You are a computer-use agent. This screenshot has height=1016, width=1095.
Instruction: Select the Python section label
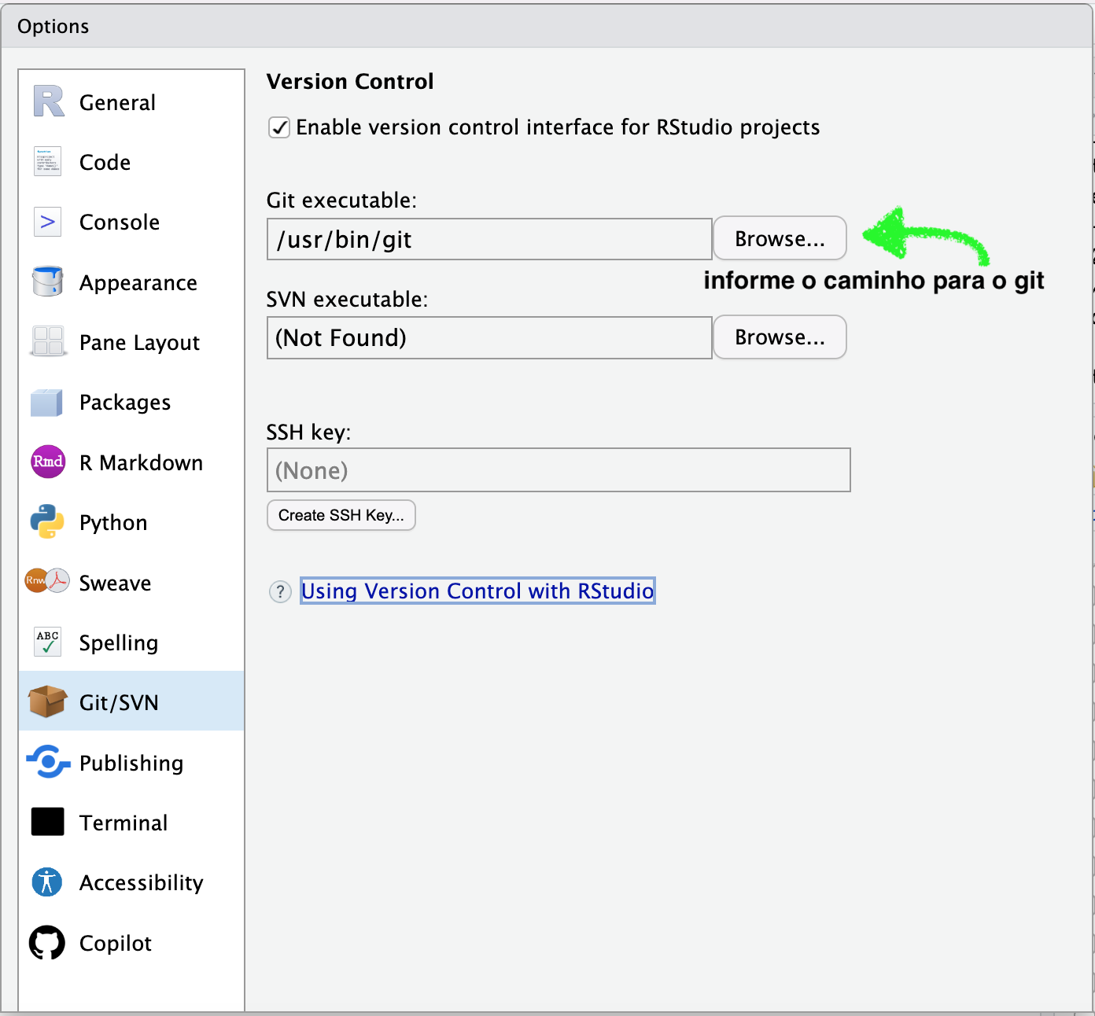point(113,523)
